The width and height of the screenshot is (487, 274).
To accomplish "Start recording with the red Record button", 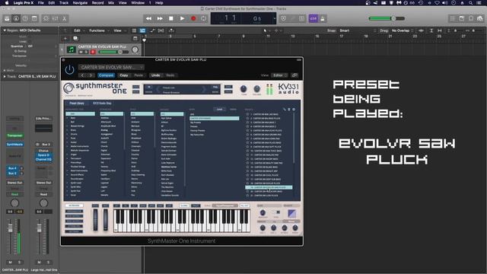I will [x=193, y=18].
